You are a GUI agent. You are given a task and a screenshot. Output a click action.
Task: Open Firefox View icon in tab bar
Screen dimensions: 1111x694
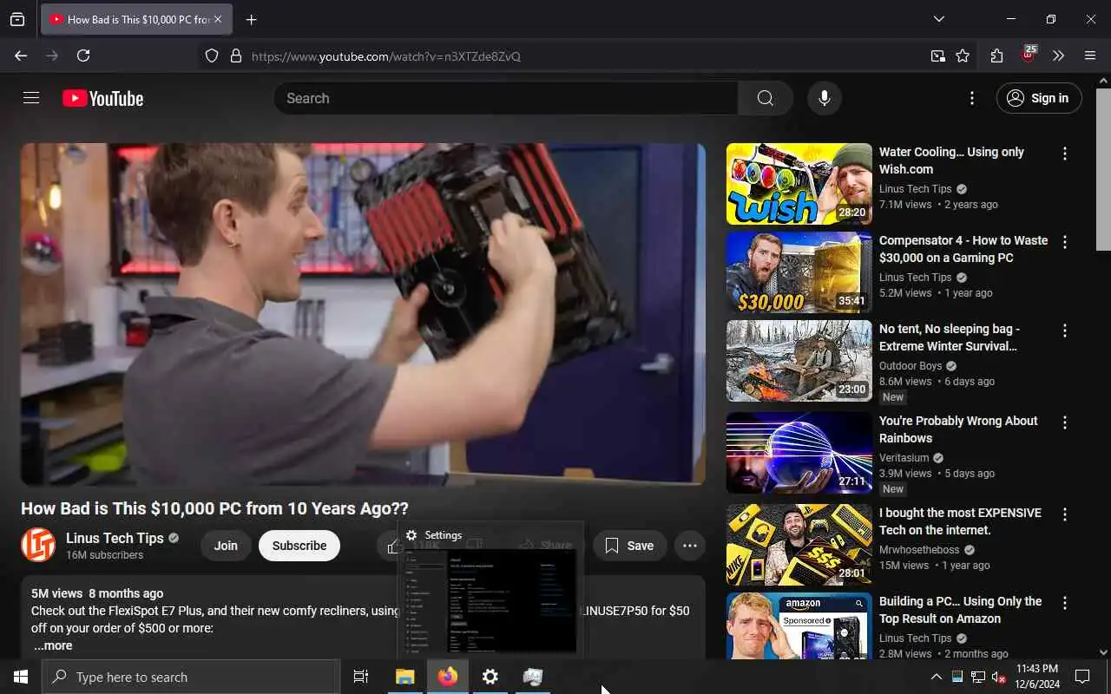click(17, 19)
